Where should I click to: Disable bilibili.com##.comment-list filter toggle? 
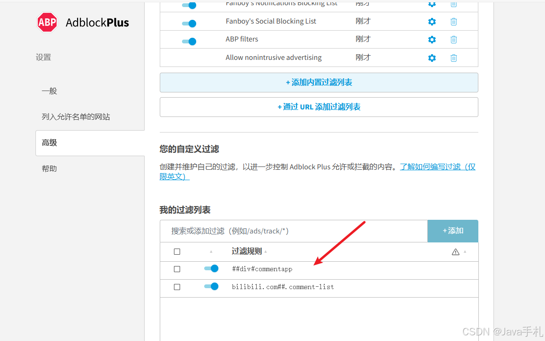coord(211,286)
